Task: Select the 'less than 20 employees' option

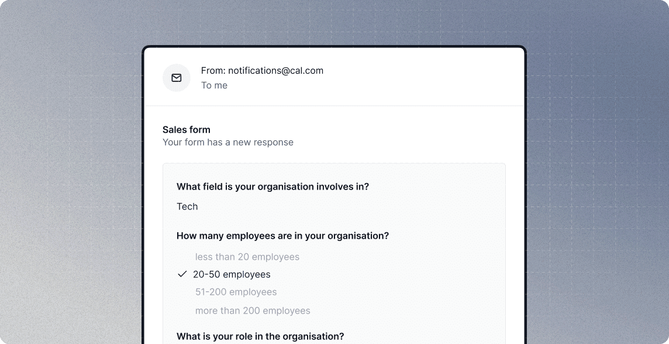Action: (247, 256)
